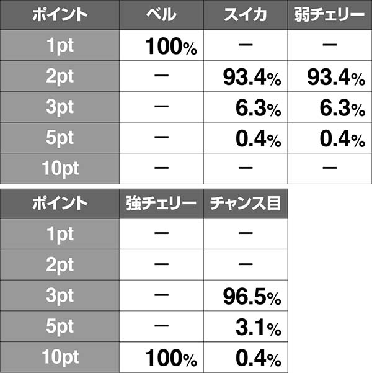Select the 10pt row label in upper table
The height and width of the screenshot is (373, 372).
(60, 169)
